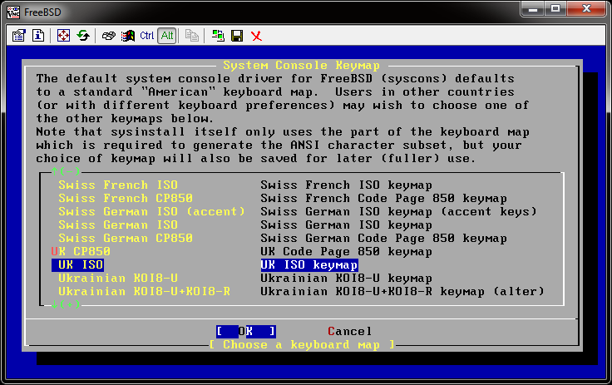Send Ctrl+Alt+Del via the keys icon
This screenshot has height=385, width=612.
[x=108, y=36]
